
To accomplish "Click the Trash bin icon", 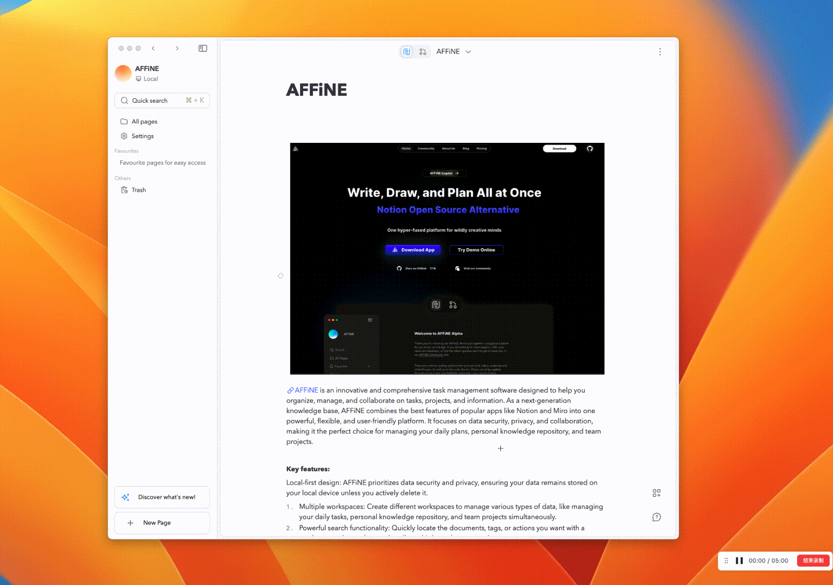I will [x=124, y=190].
